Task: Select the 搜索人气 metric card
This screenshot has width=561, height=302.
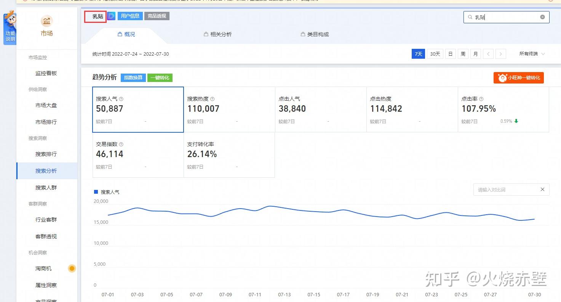Action: 138,110
